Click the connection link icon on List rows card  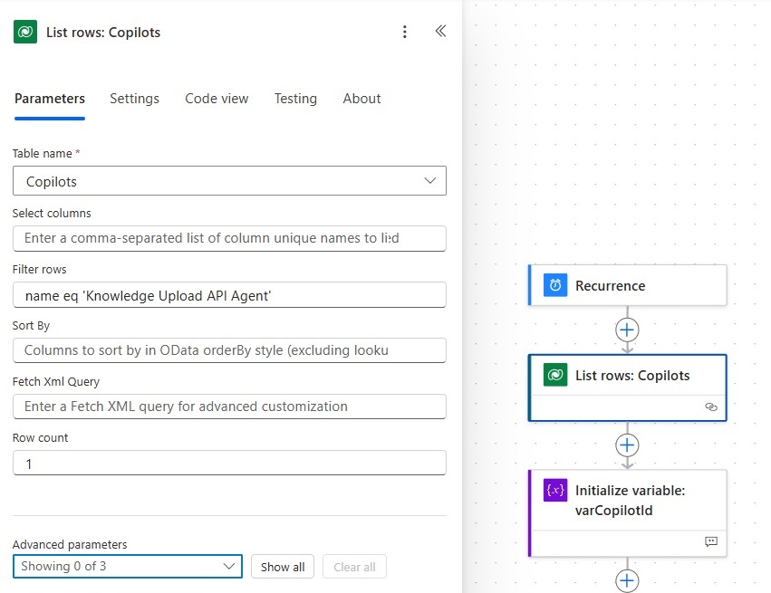(711, 406)
